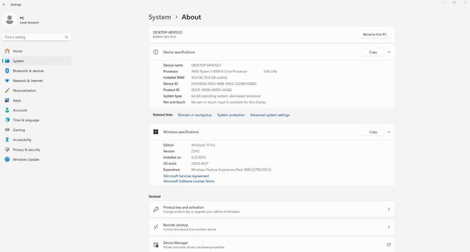Click the Network wifi icon
Screen dimensions: 470x252
(x=7, y=81)
